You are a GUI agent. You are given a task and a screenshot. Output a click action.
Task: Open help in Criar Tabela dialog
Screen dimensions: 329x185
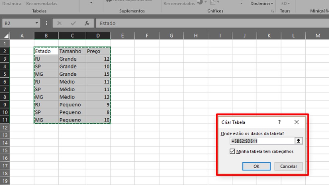279,122
